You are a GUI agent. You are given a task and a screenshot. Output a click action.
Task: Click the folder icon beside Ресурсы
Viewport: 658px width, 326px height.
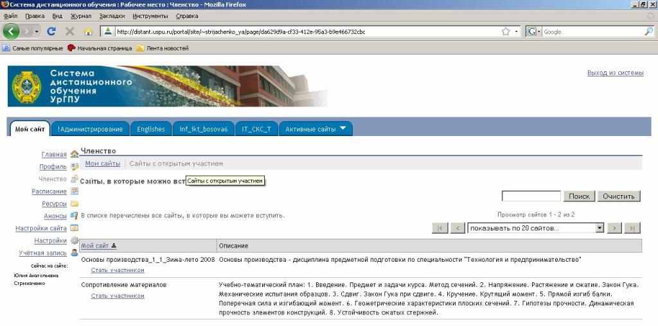tap(75, 203)
